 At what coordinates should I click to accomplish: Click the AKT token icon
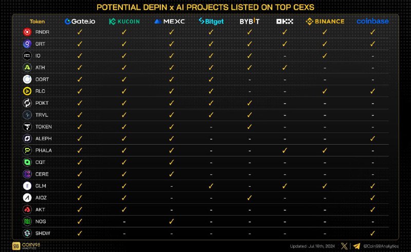coord(27,209)
